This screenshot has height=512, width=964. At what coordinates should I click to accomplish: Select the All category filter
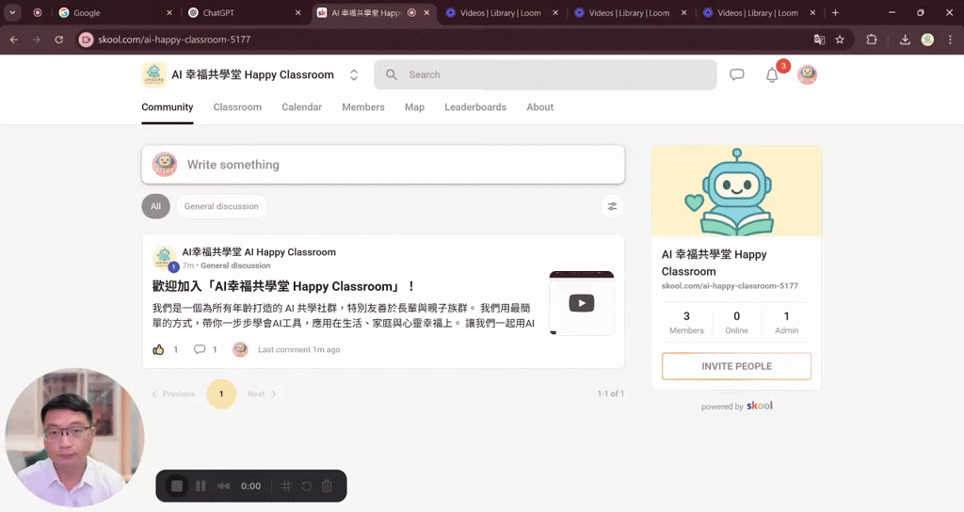155,206
